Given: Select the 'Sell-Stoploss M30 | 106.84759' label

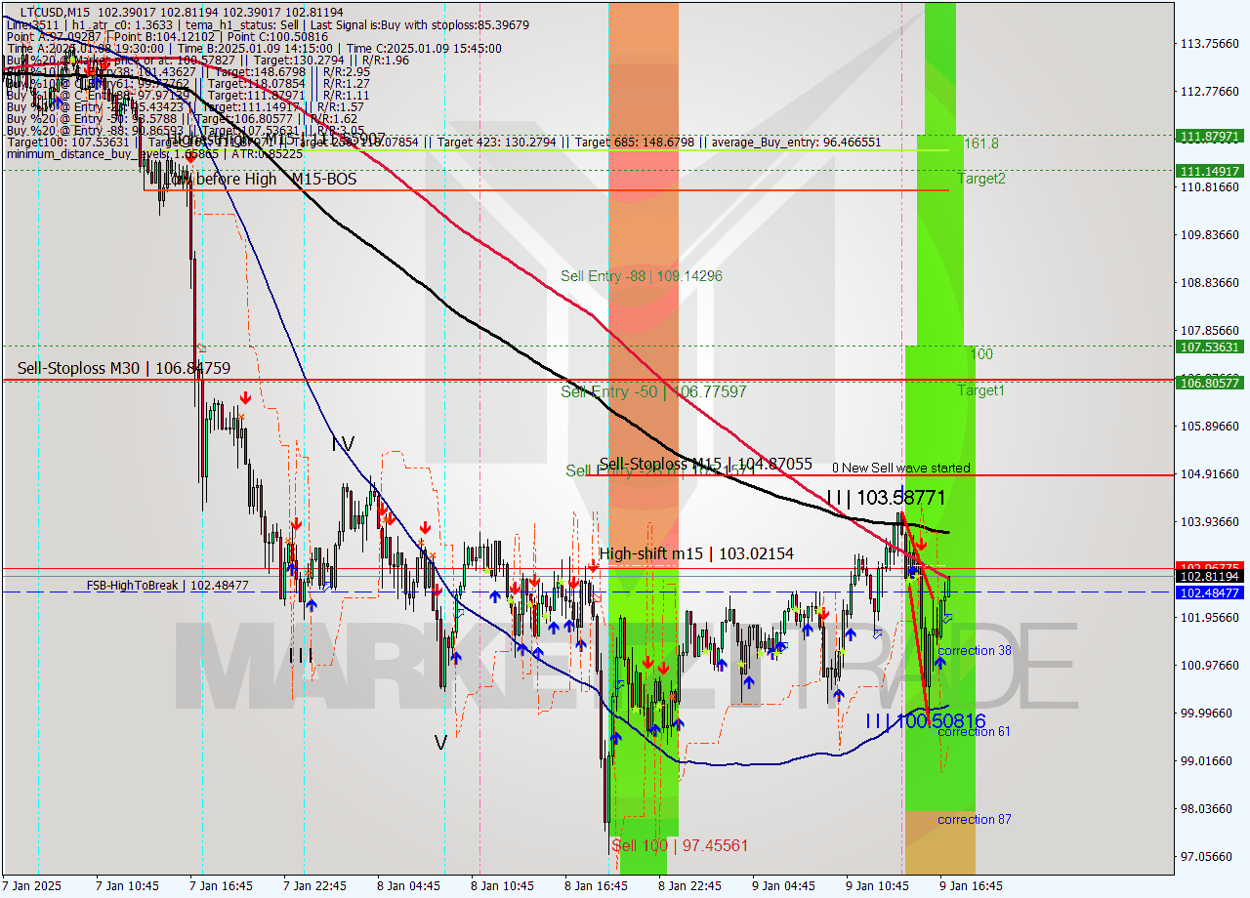Looking at the screenshot, I should (124, 368).
